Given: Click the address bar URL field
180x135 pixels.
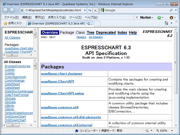Looking at the screenshot, I should coord(53,10).
